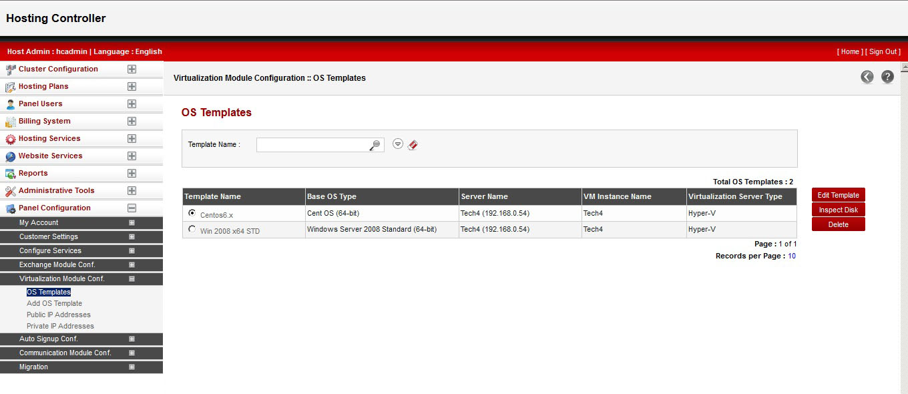Screen dimensions: 908x394
Task: Click Hyper-V in the Win 2008 row
Action: (702, 229)
